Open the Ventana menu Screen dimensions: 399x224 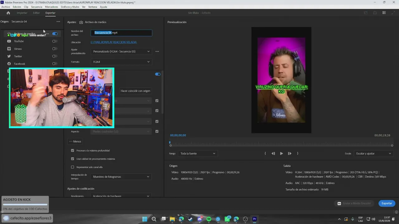(93, 7)
